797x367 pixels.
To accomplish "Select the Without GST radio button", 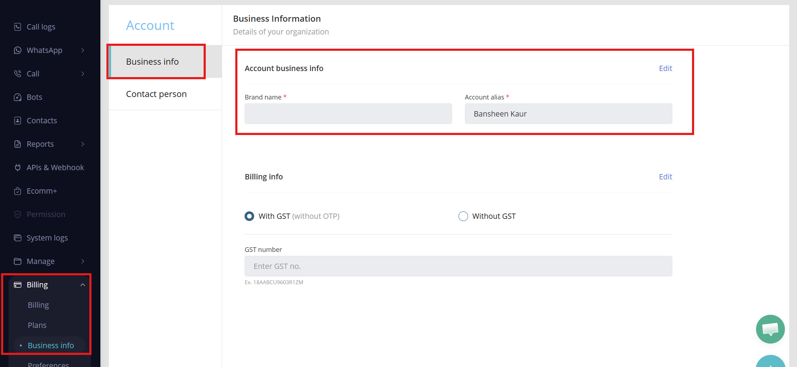I will click(x=463, y=216).
